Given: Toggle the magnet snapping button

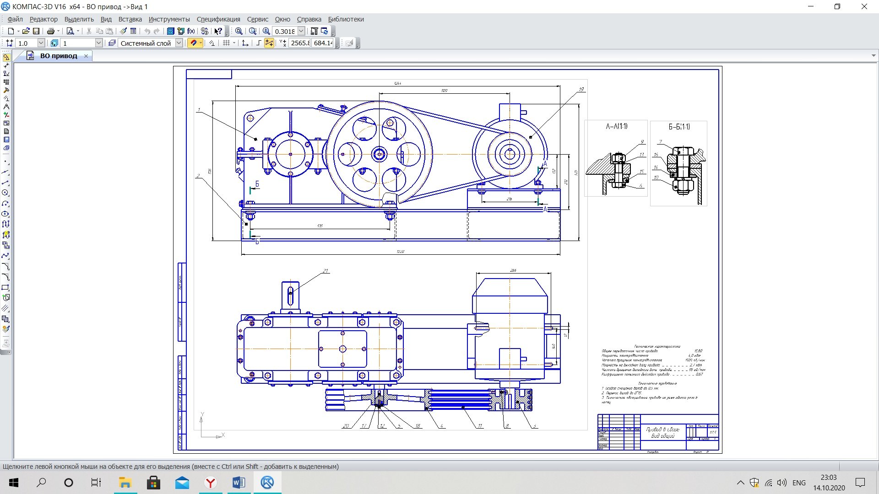Looking at the screenshot, I should tap(193, 43).
